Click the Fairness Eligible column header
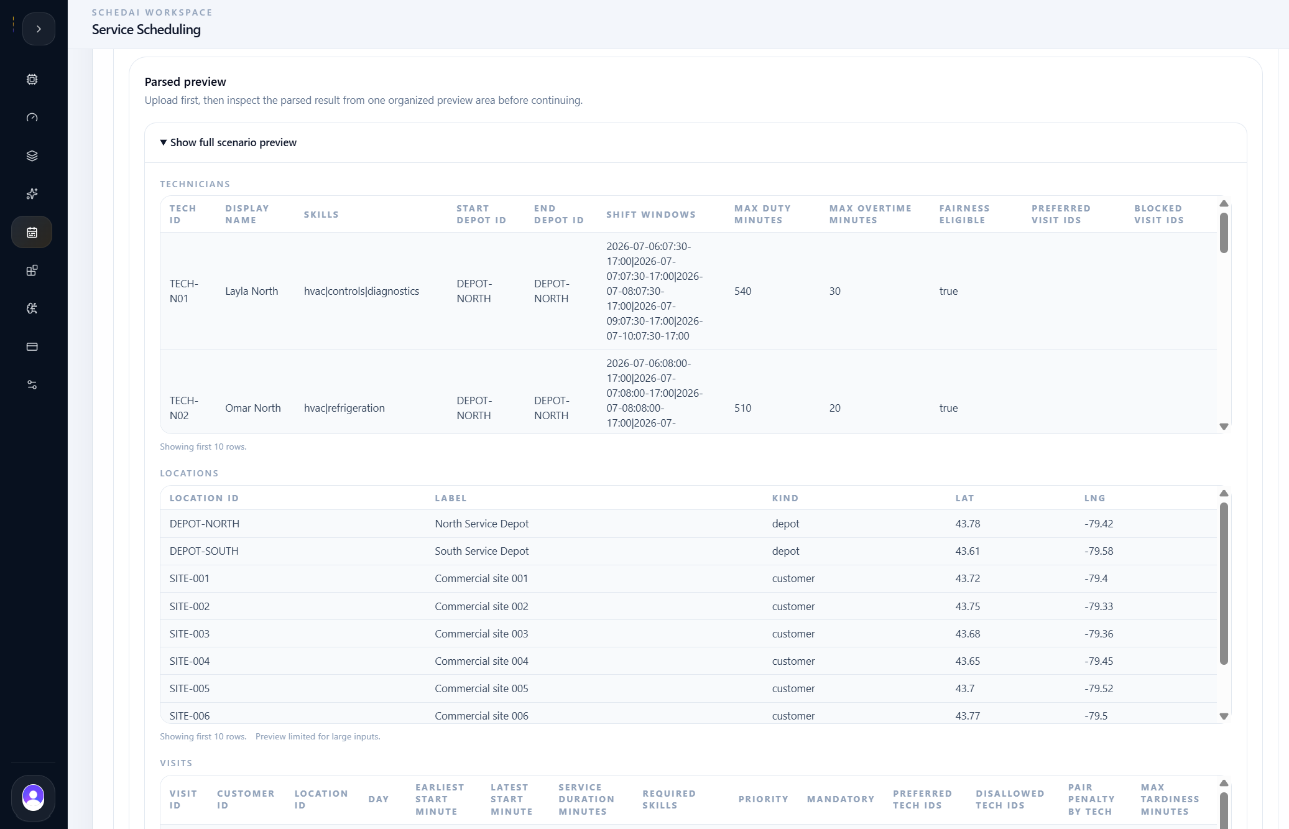 point(964,214)
